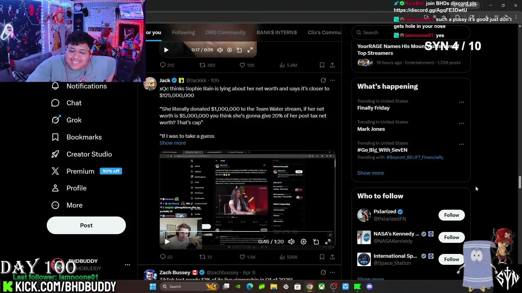The height and width of the screenshot is (293, 522).
Task: Open the Windows Start menu
Action: pos(153,286)
